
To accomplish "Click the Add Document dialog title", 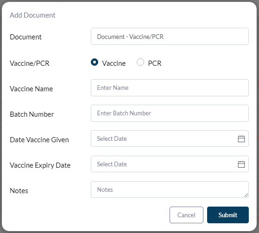I will 32,15.
